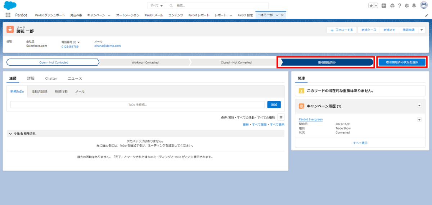
Task: Open the favorites list dropdown arrow
Action: coord(376,5)
